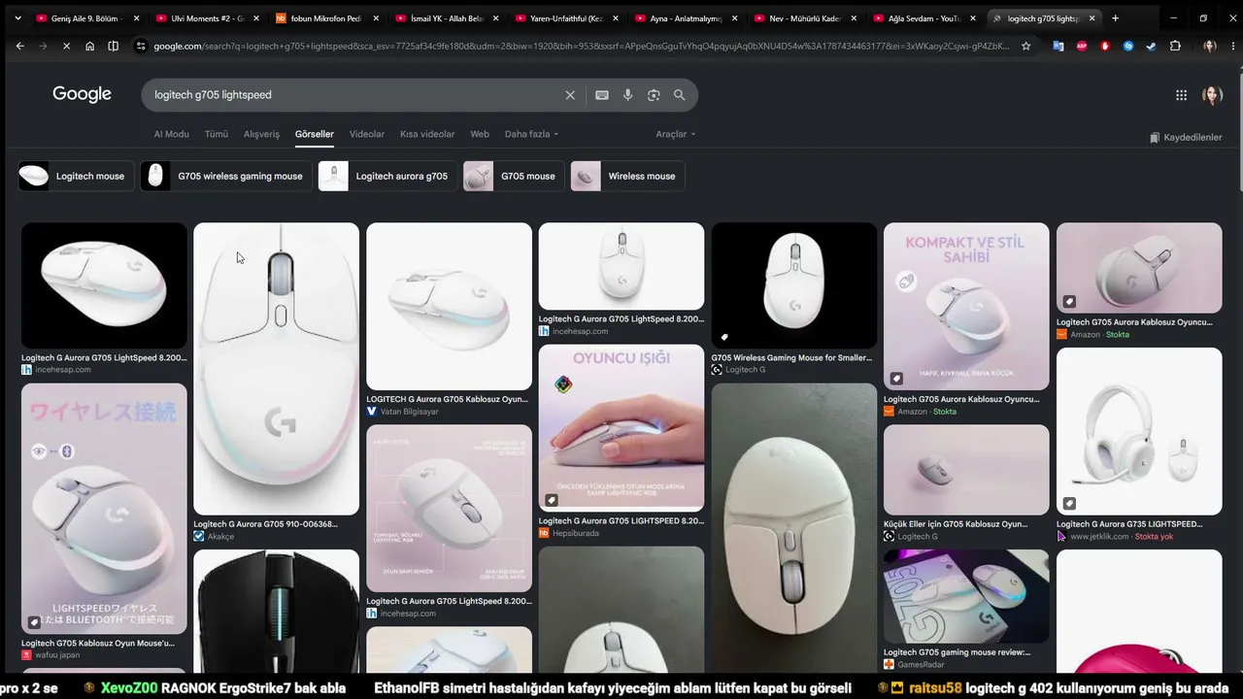
Task: Open the on-screen keyboard input tool
Action: point(602,95)
